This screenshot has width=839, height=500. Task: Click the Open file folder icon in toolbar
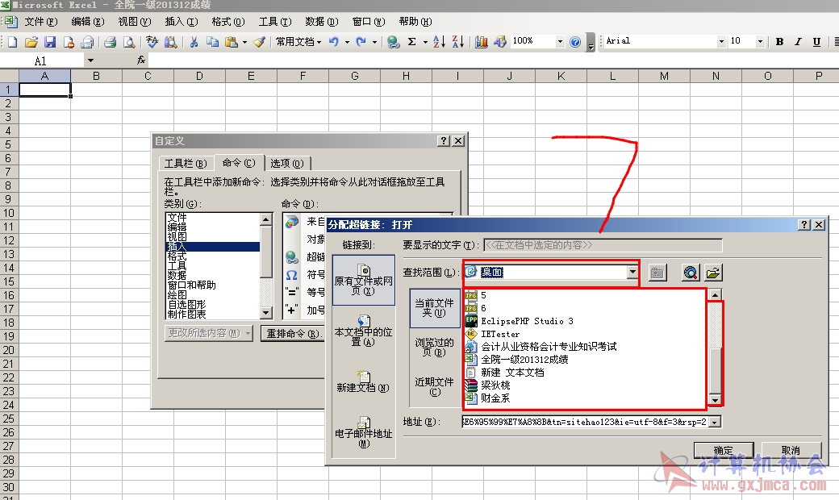click(31, 42)
